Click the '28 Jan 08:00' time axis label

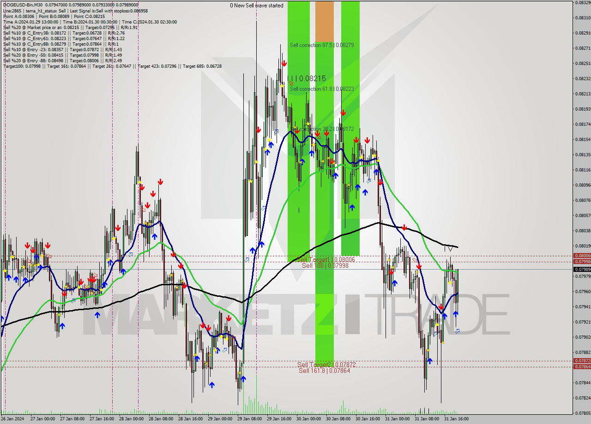(161, 419)
